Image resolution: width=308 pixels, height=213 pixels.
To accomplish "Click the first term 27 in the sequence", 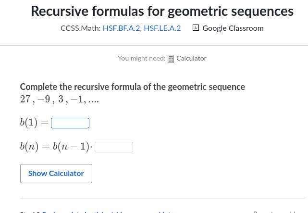I will point(25,99).
